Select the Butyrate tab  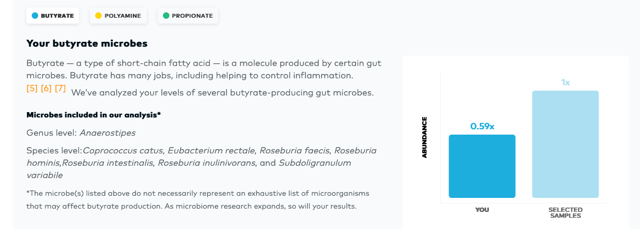pyautogui.click(x=53, y=16)
